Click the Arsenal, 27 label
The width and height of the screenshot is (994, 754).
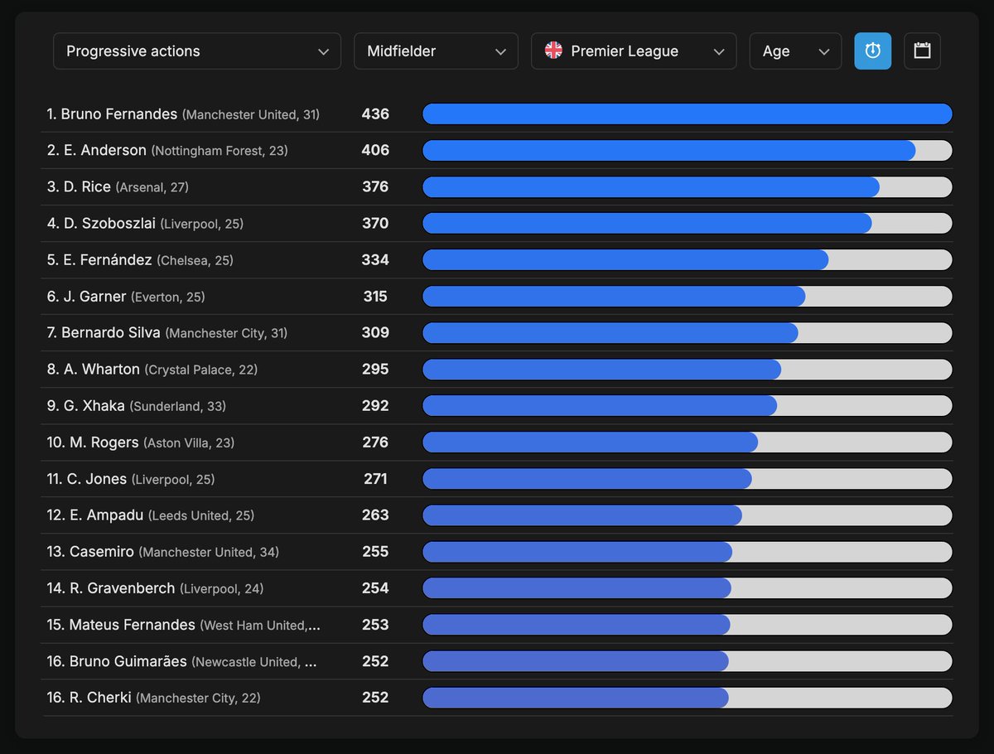[x=152, y=188]
